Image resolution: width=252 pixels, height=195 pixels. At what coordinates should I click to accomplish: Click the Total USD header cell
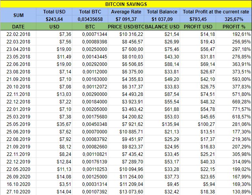click(54, 12)
